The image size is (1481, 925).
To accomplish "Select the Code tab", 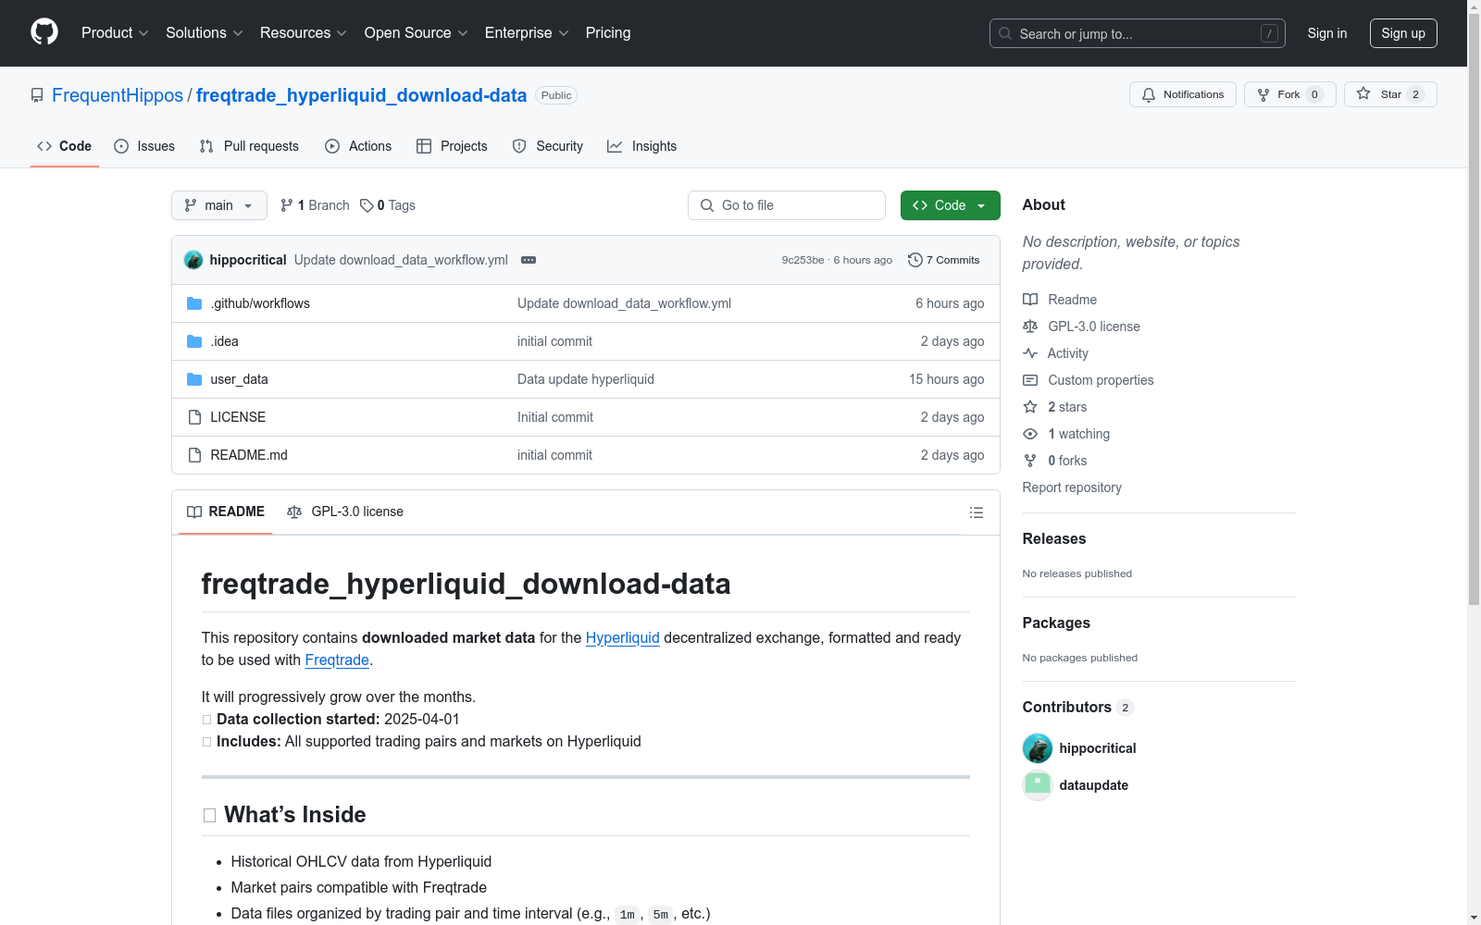I will [x=65, y=146].
